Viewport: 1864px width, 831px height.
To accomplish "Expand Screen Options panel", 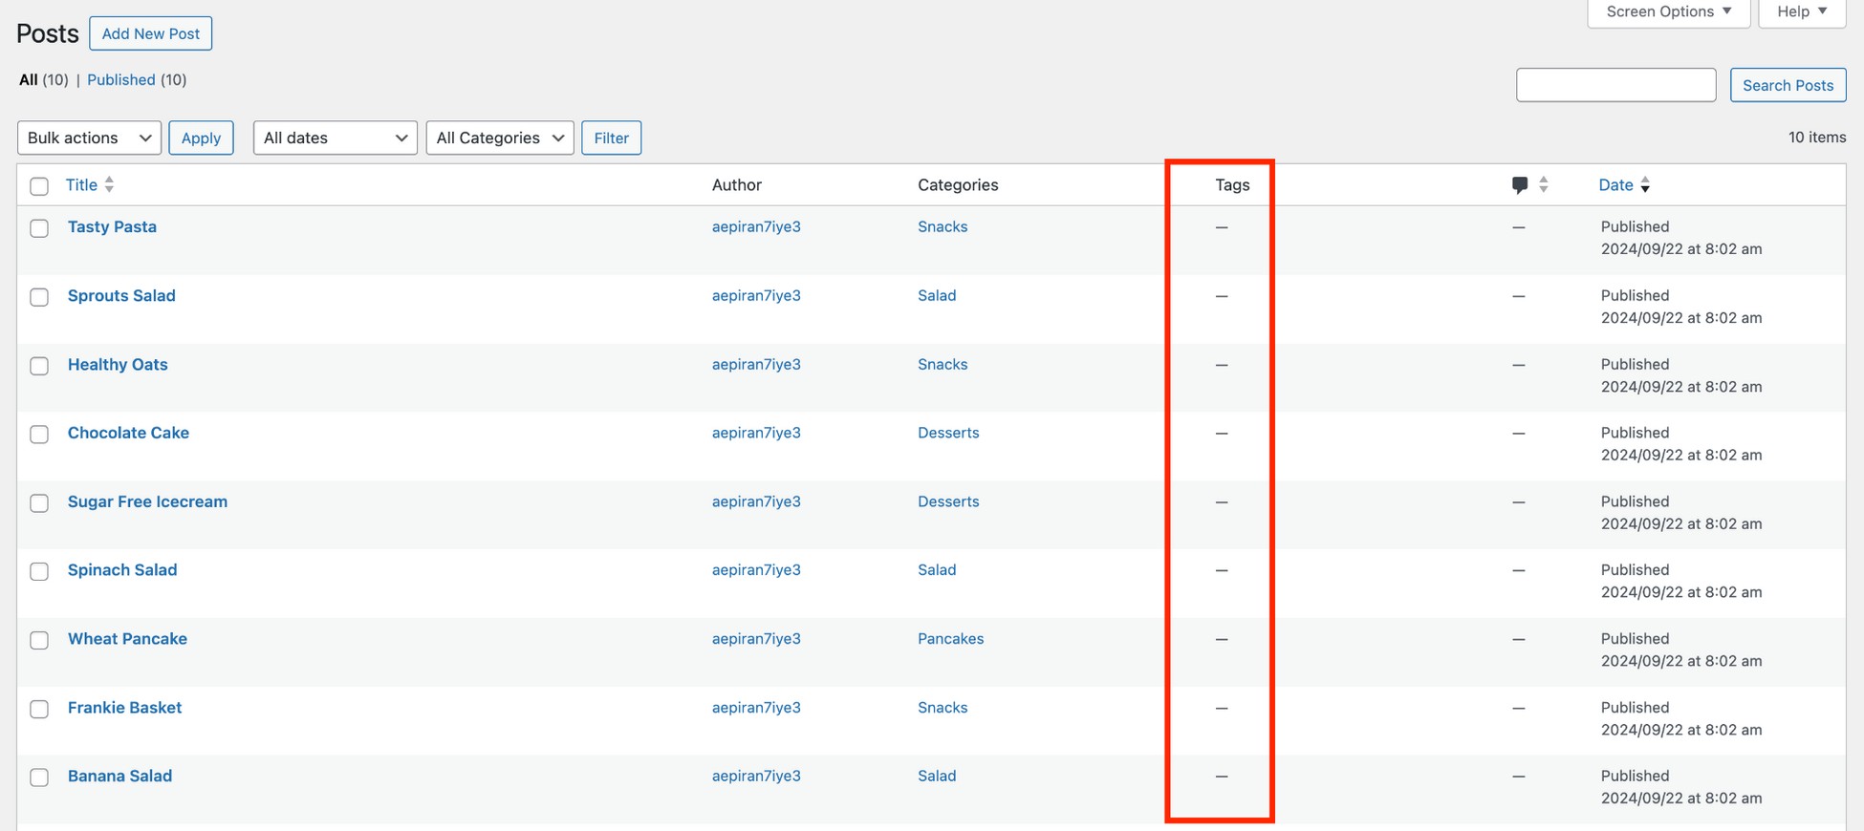I will (x=1669, y=11).
